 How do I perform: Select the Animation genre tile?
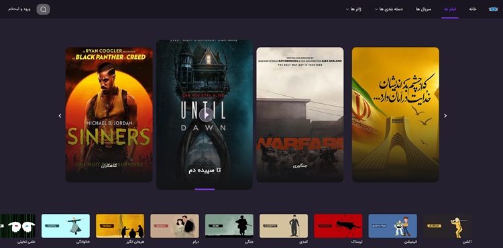(x=392, y=226)
